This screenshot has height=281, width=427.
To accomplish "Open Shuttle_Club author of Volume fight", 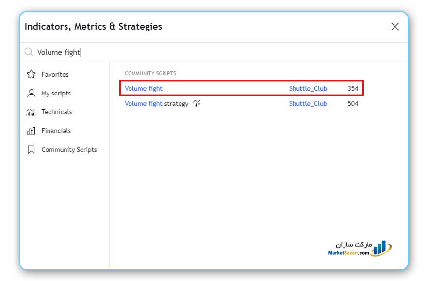I will pos(308,89).
